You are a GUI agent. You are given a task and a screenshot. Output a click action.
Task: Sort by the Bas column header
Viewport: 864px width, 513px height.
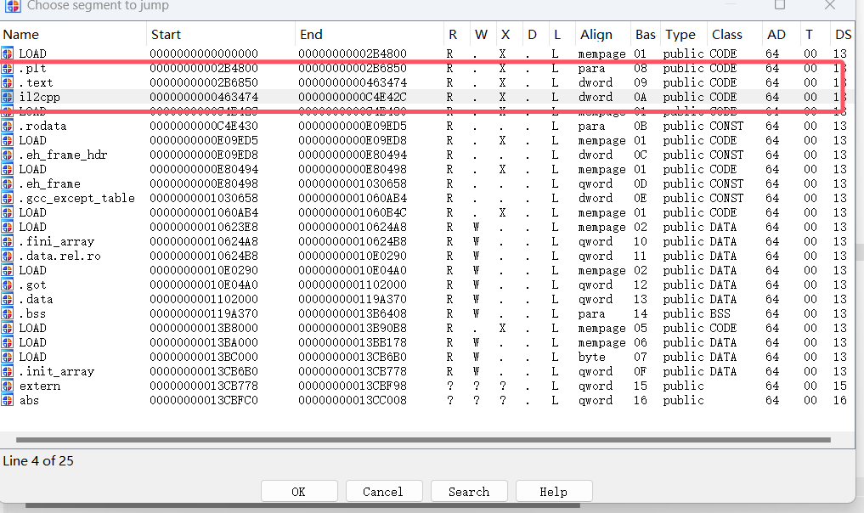tap(646, 34)
